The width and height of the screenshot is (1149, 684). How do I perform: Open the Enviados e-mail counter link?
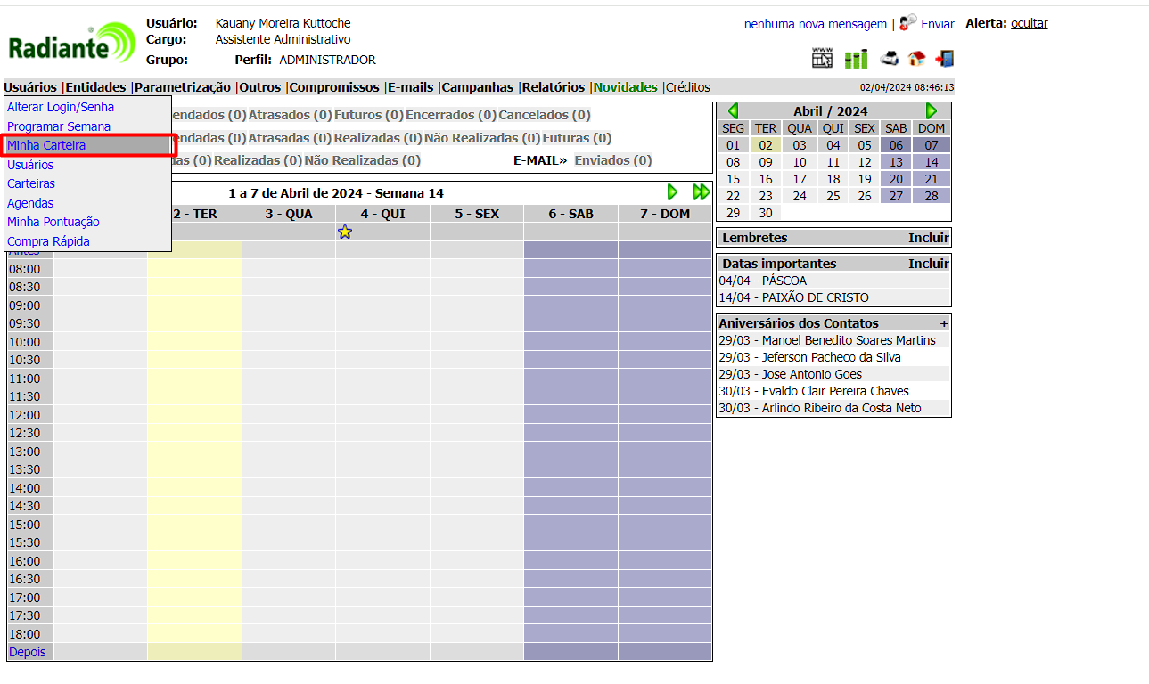[x=612, y=160]
